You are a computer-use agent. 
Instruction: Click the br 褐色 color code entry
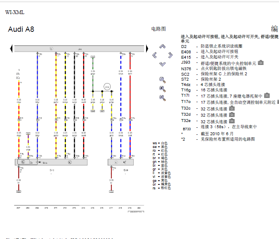point(160,158)
